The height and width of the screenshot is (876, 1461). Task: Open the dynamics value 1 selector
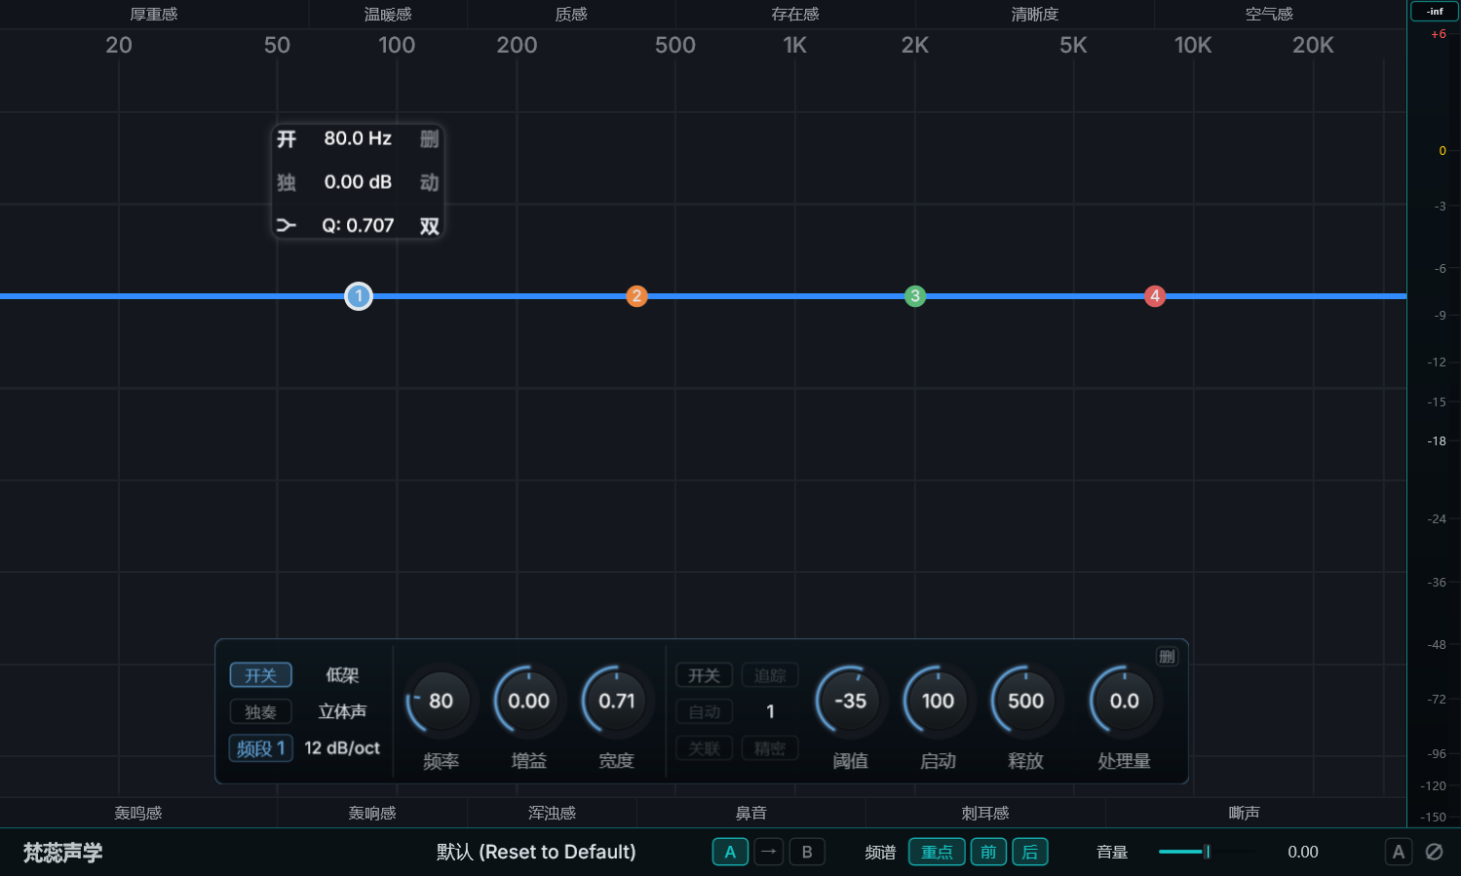(770, 712)
